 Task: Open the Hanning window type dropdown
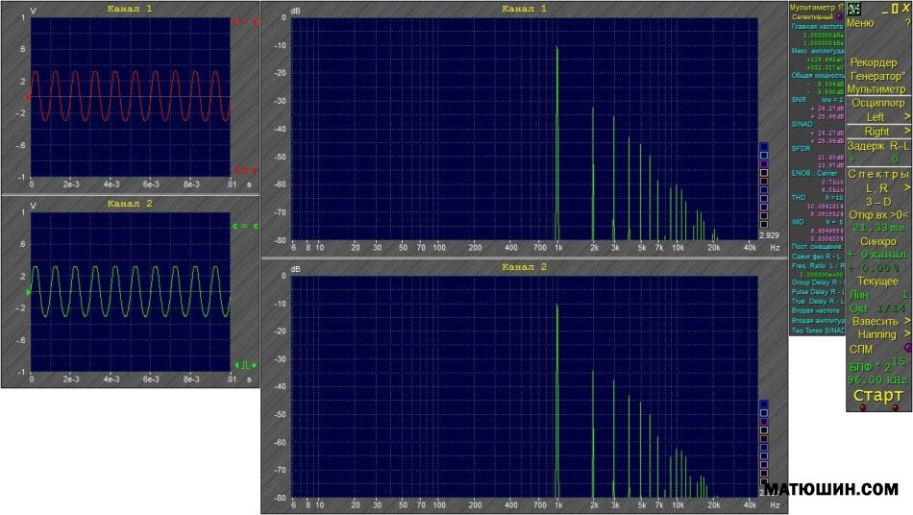[x=876, y=334]
